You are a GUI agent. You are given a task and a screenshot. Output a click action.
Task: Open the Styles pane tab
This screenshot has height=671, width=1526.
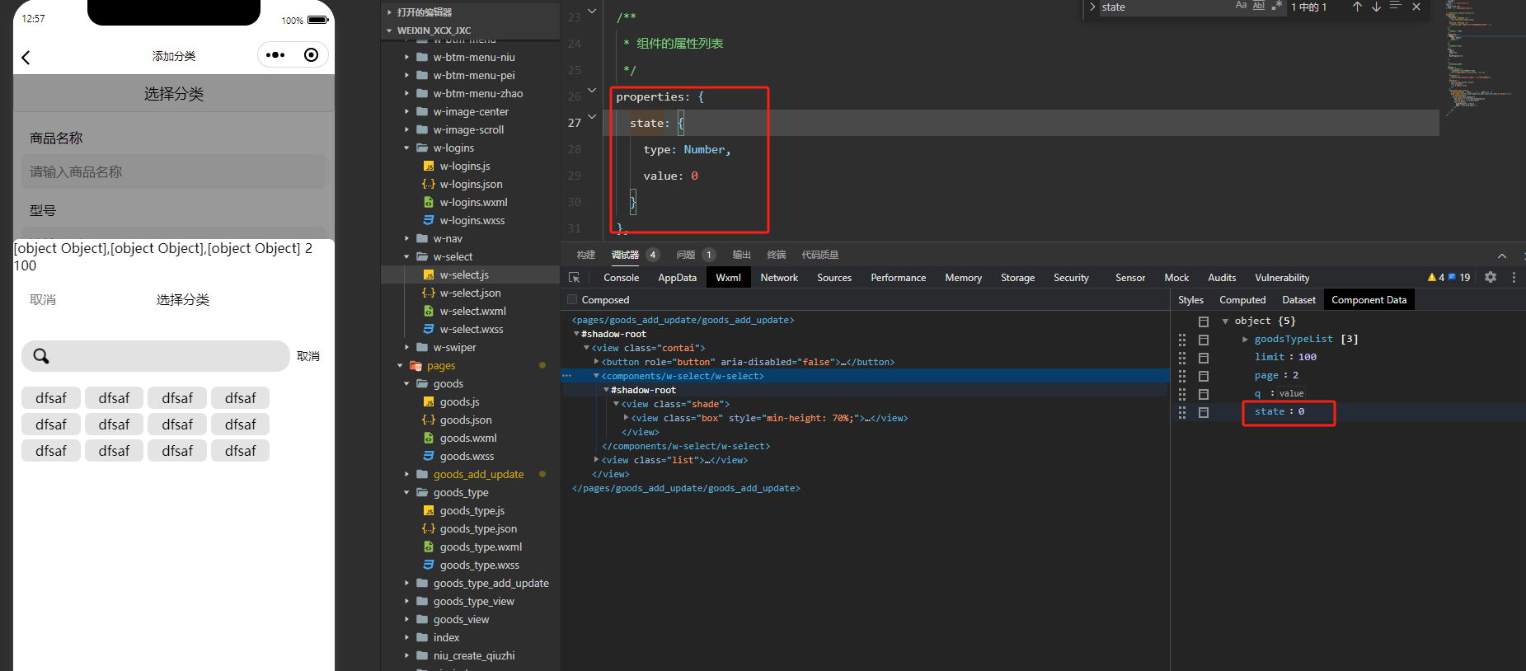click(x=1190, y=300)
